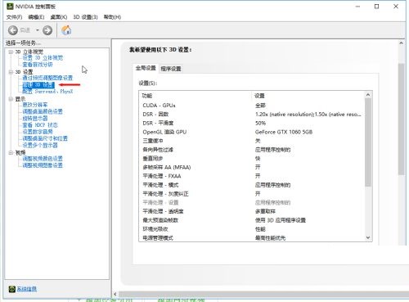Screen dimensions: 409x302
Task: Open the 帮助(H) menu
Action: [x=112, y=17]
